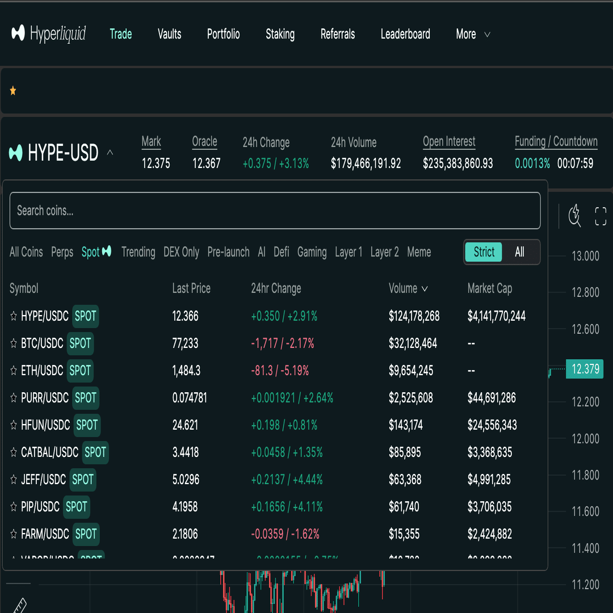The height and width of the screenshot is (613, 613).
Task: Click the Mark price label
Action: (152, 141)
